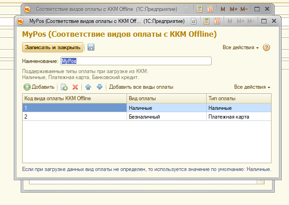Open calculator in the background Соответствие window
The image size is (289, 205).
point(199,9)
